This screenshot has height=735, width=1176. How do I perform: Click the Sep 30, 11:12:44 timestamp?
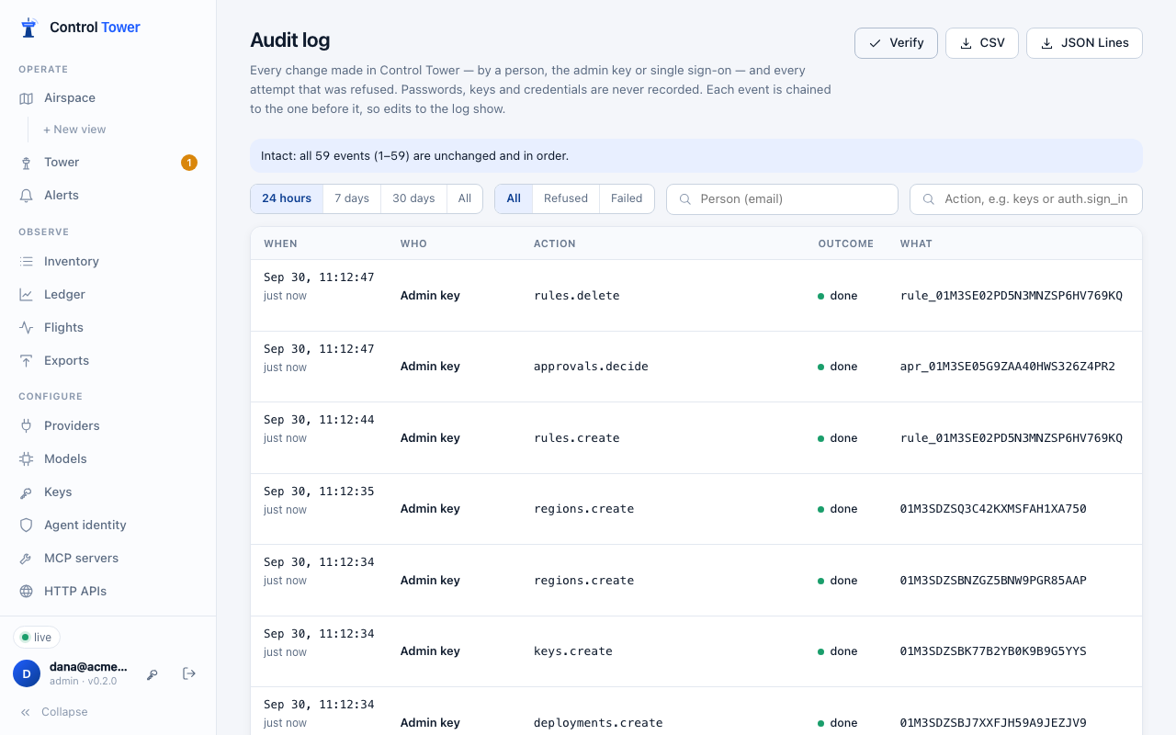click(x=319, y=420)
